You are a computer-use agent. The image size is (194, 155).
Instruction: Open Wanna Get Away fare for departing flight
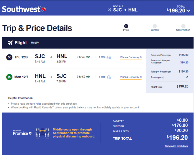tap(131, 57)
